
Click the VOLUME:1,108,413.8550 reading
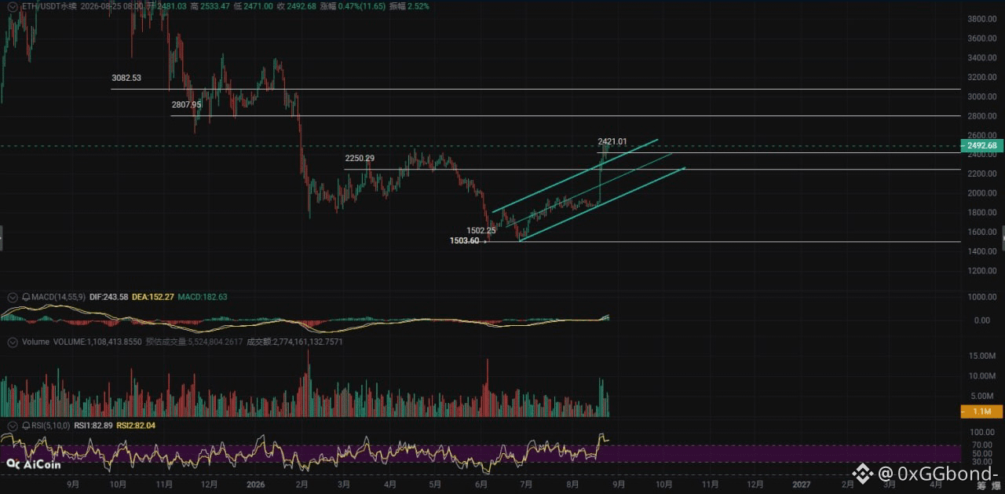98,342
